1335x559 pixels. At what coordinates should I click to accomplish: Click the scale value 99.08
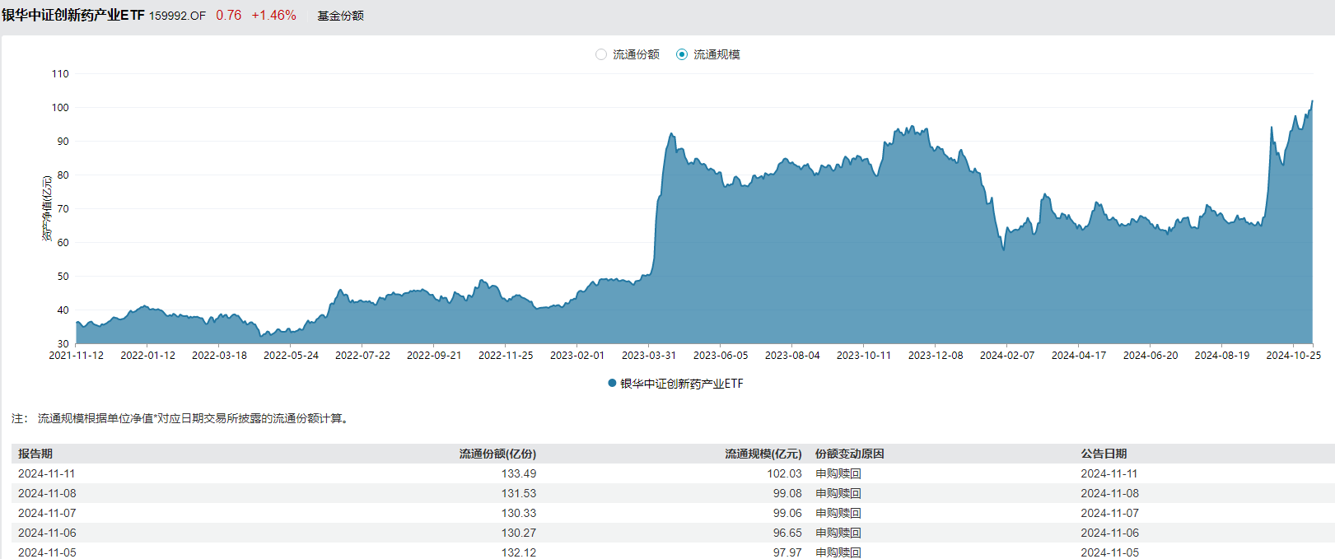[x=787, y=493]
